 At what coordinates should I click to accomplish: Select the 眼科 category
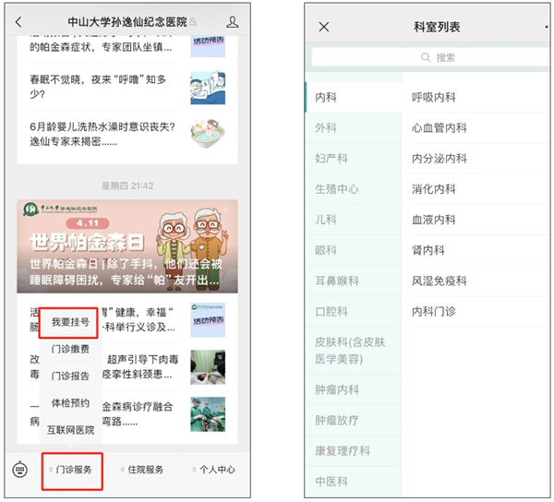click(354, 250)
